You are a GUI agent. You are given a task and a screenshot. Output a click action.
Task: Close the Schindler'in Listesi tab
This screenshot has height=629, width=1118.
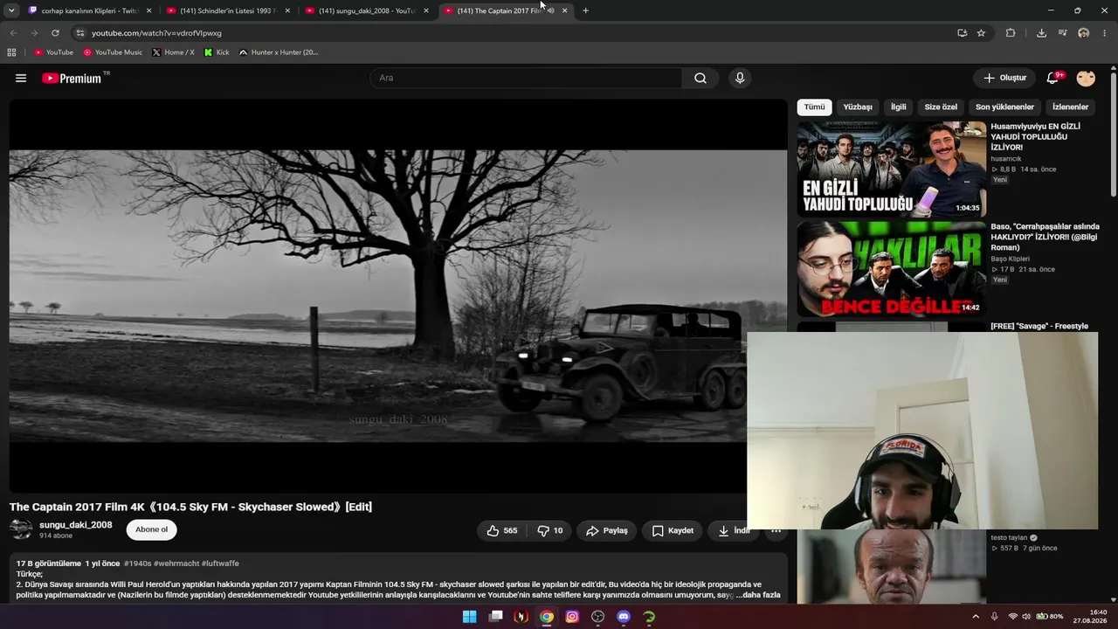tap(287, 10)
